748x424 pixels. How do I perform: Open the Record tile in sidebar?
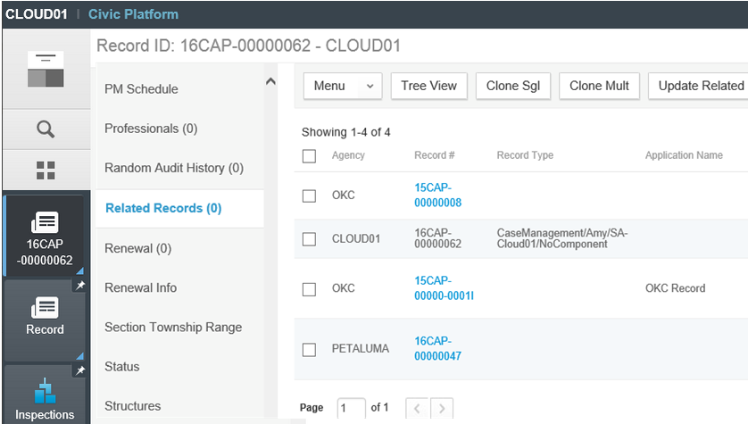coord(45,317)
